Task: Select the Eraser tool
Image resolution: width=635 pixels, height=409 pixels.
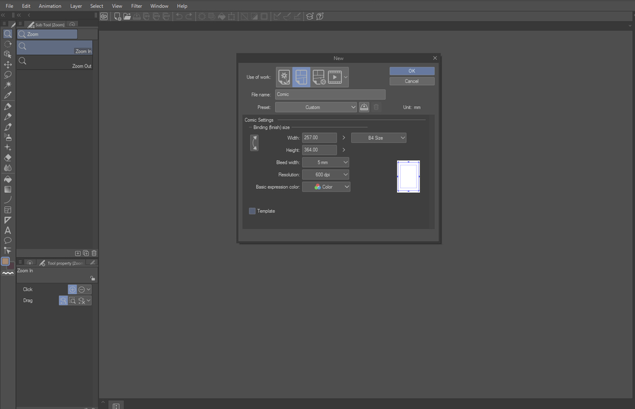Action: click(x=8, y=158)
